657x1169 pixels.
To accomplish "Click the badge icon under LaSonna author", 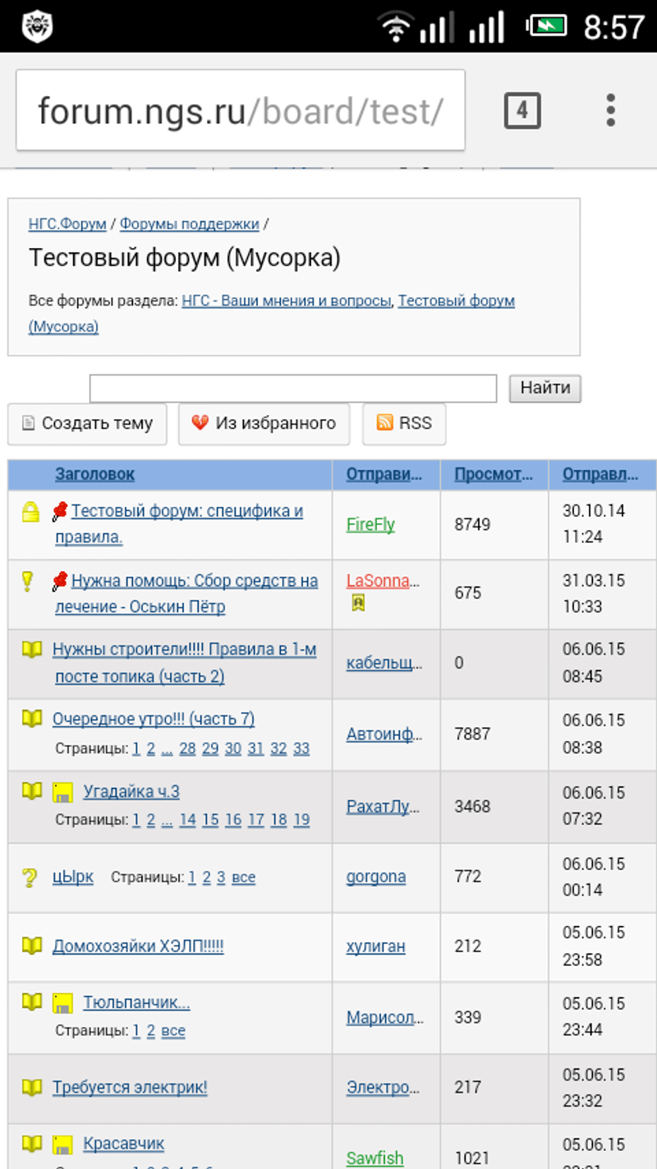I will [358, 603].
